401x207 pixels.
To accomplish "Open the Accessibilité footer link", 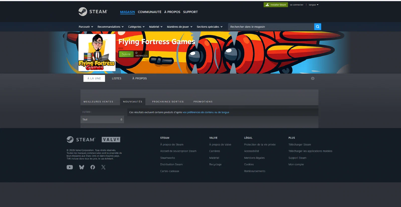I will (x=251, y=151).
